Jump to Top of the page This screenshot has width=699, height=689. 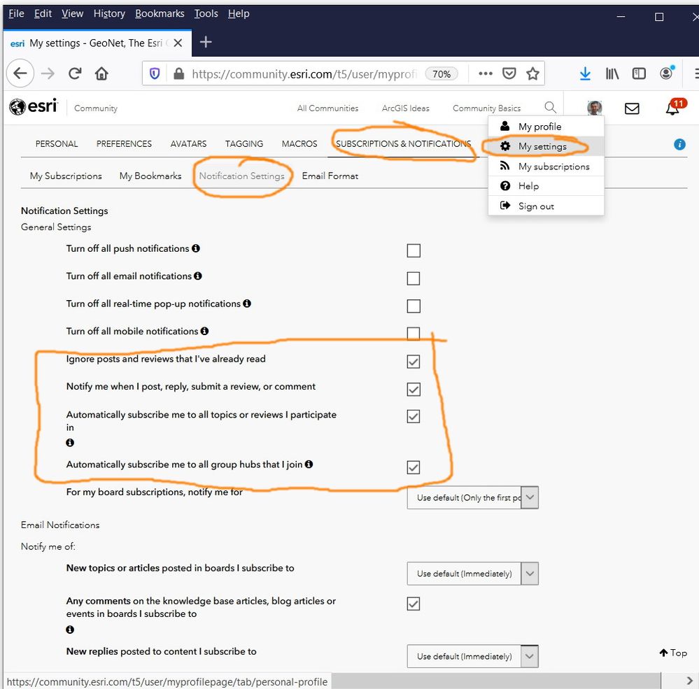[x=673, y=653]
